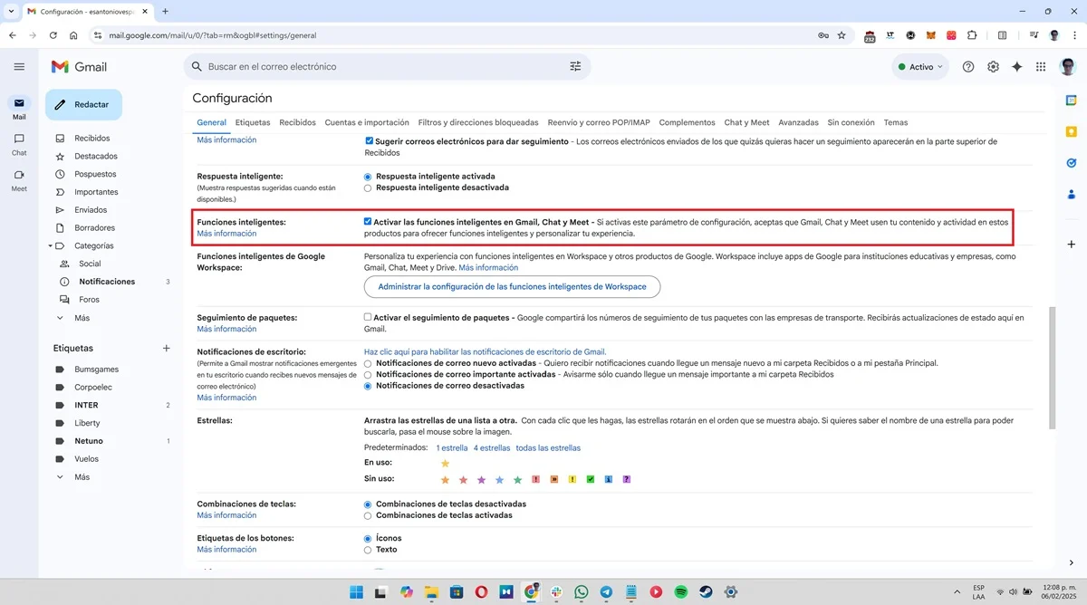Open Contacts side panel icon
Screen dimensions: 1087x605
[1071, 194]
